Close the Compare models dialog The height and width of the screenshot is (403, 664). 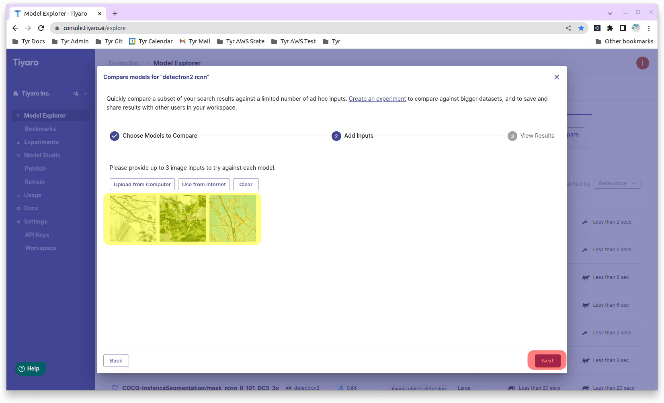pos(557,77)
